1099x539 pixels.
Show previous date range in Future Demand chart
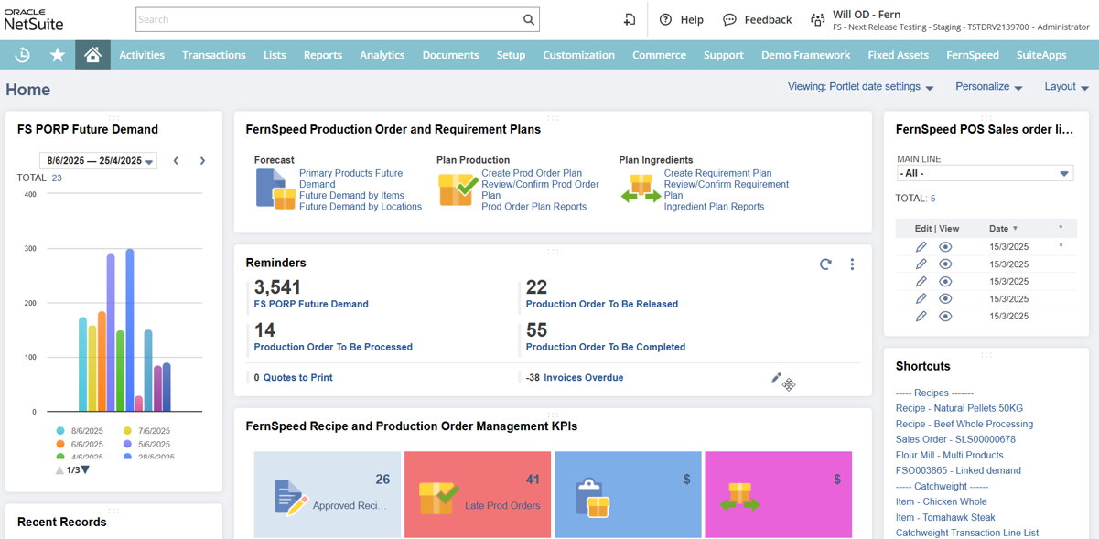[176, 161]
